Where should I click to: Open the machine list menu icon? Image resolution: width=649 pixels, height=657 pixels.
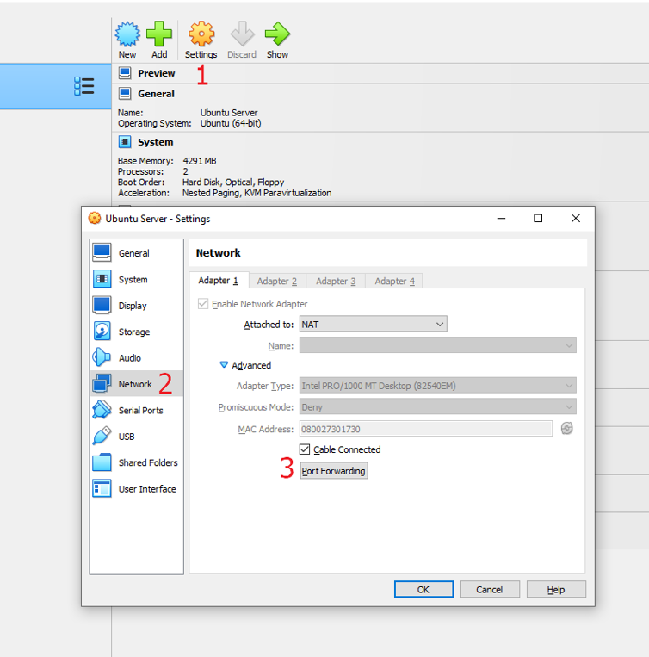point(83,86)
